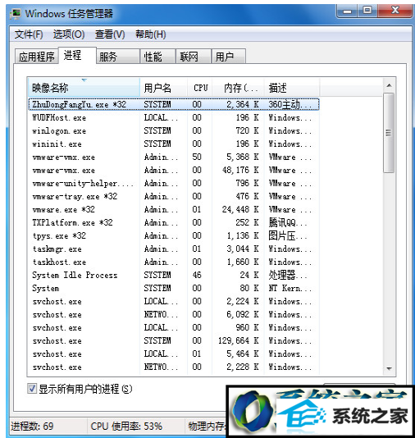Viewport: 415px width, 438px height.
Task: Select the System process with 80 K
Action: (x=174, y=288)
